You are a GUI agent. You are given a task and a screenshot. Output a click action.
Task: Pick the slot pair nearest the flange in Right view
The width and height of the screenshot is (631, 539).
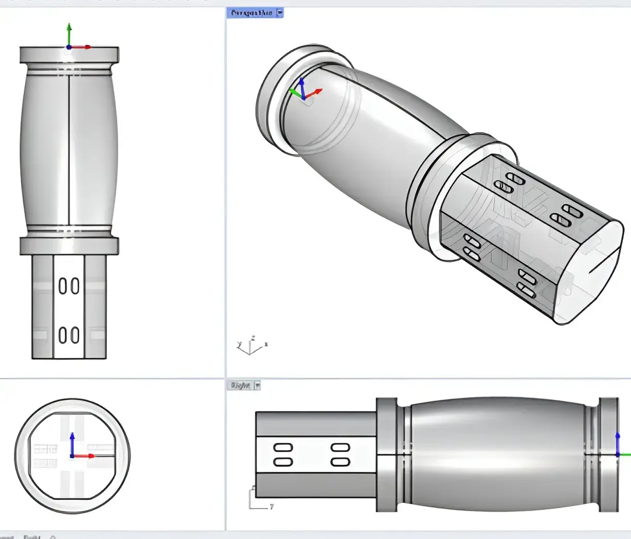(x=340, y=455)
